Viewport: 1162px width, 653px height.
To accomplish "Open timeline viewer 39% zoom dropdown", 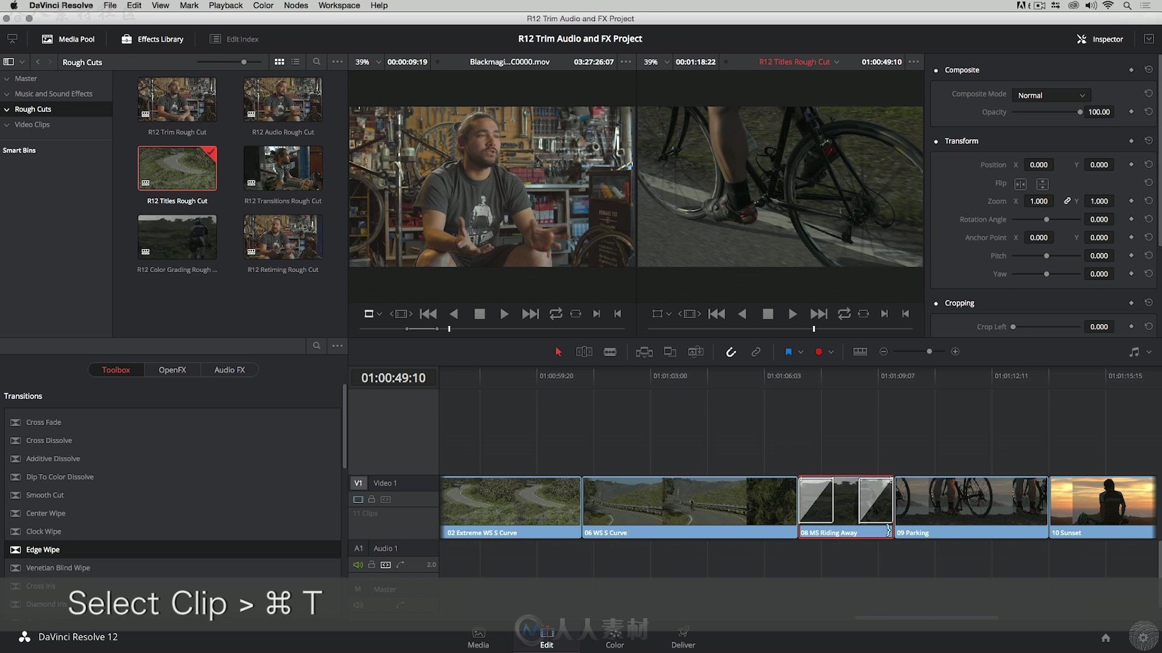I will click(x=657, y=62).
